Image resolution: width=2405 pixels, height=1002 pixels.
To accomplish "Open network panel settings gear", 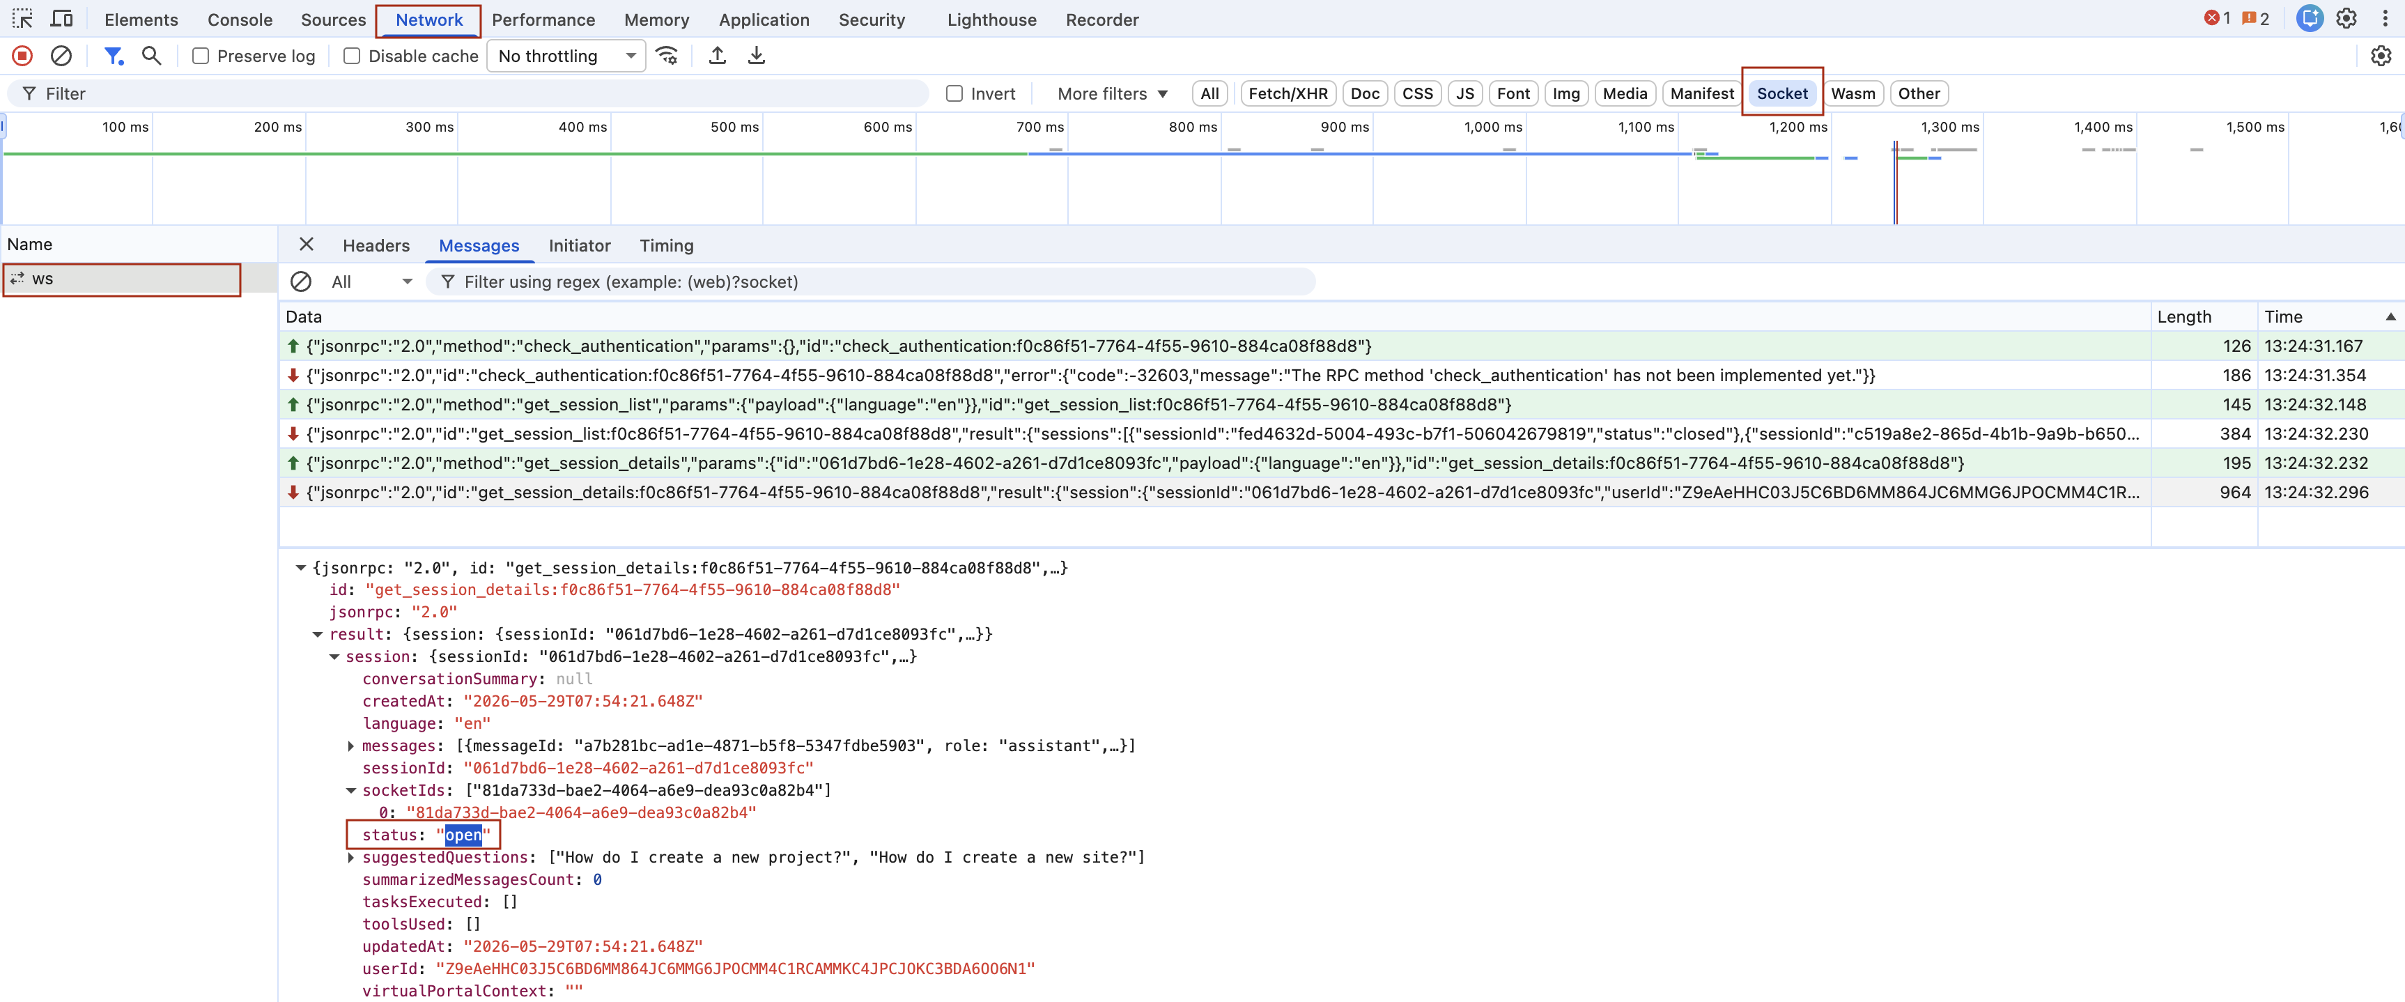I will pos(2381,56).
